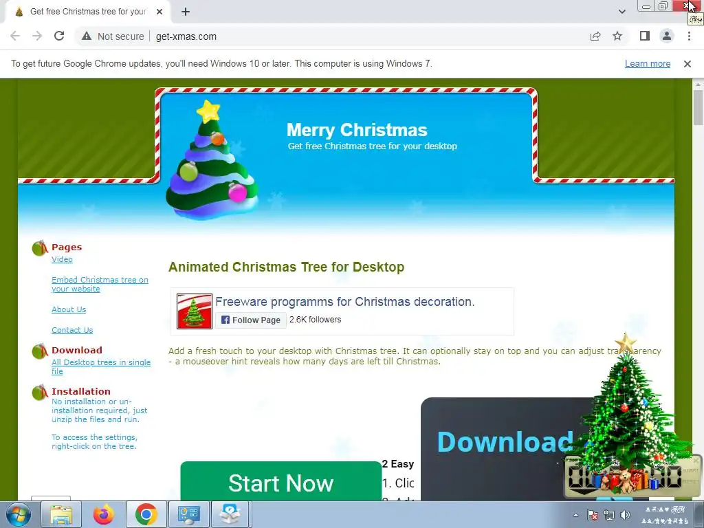Click the Animated Christmas Tree for Desktop heading
704x528 pixels.
pos(287,267)
